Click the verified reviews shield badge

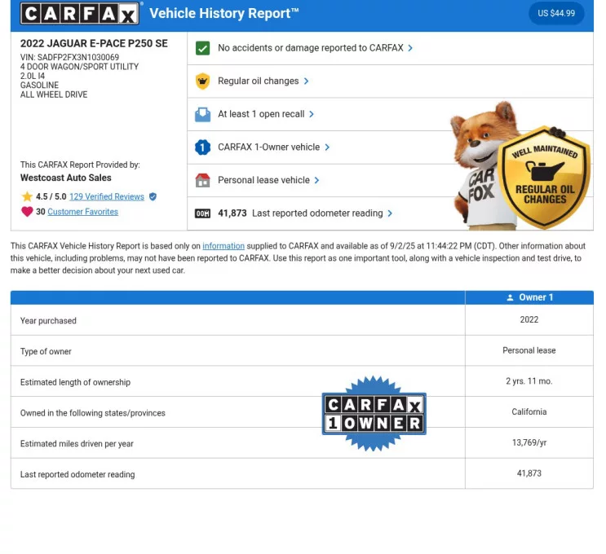coord(153,196)
